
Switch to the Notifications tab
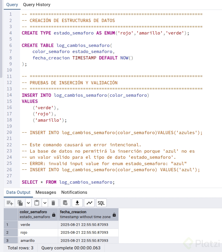point(74,192)
